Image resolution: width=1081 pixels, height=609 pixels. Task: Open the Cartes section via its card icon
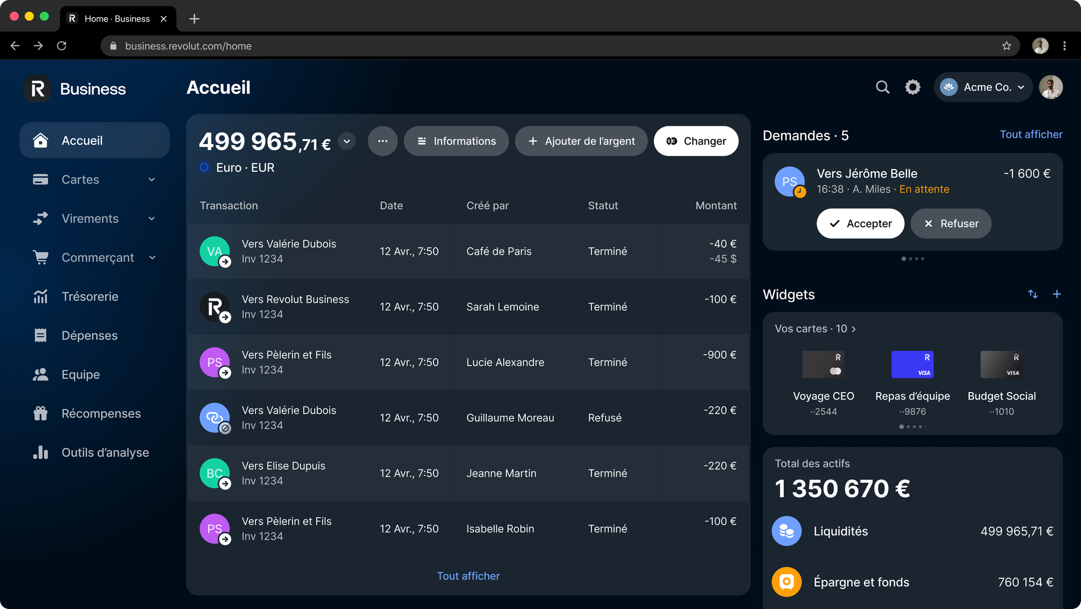[41, 179]
